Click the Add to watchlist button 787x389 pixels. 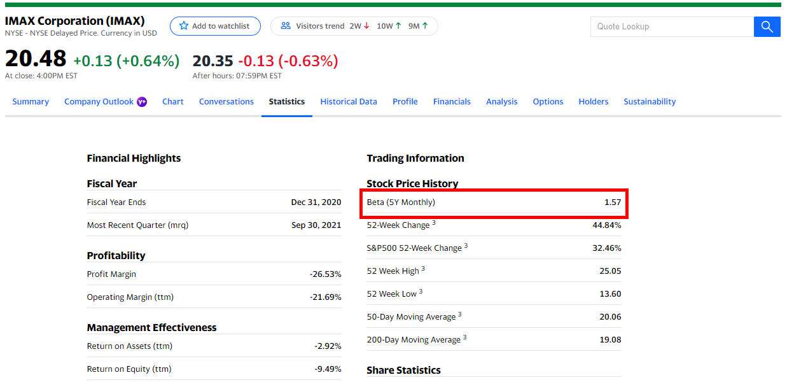(215, 26)
